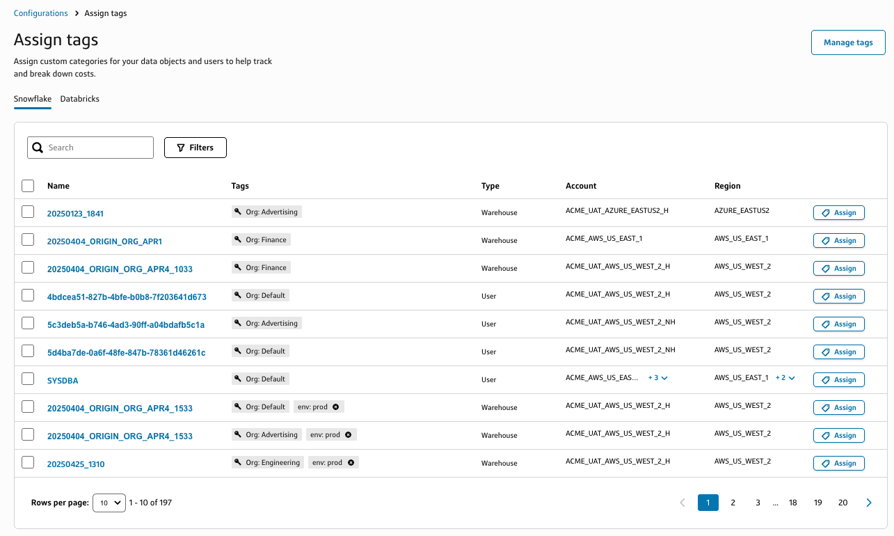This screenshot has width=894, height=536.
Task: Tick the 20250404_ORIGIN_ORG_APR4_1033 row checkbox
Action: (x=28, y=267)
